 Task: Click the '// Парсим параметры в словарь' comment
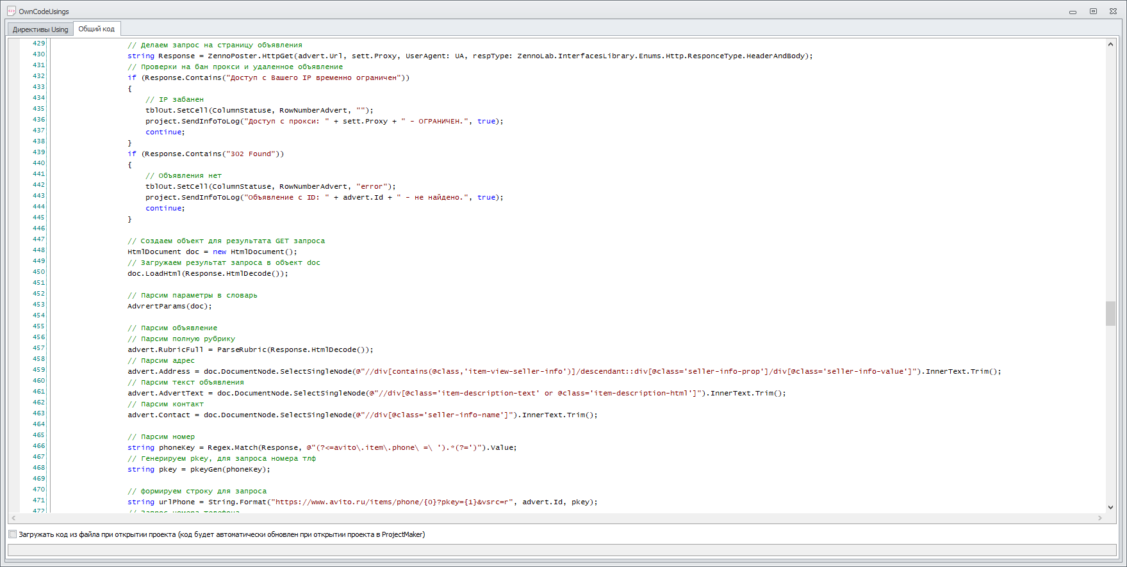192,296
